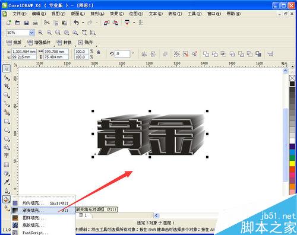Viewport: 297px width, 235px height.
Task: Open the 位图 menu
Action: point(136,14)
